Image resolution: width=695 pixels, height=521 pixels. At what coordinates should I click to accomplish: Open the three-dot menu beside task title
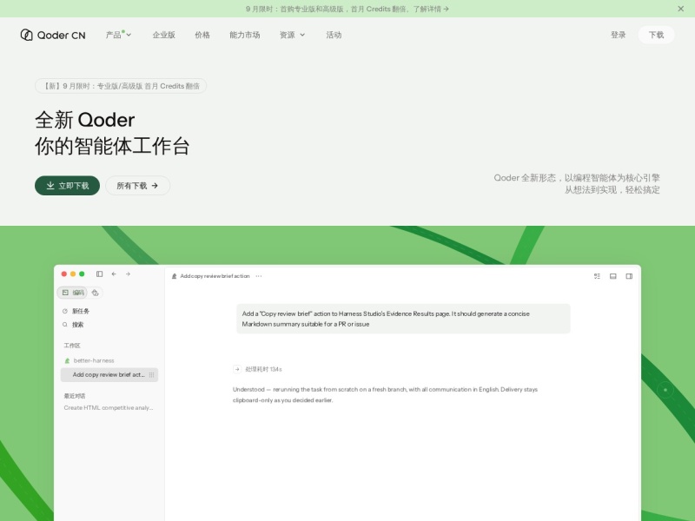(x=259, y=276)
